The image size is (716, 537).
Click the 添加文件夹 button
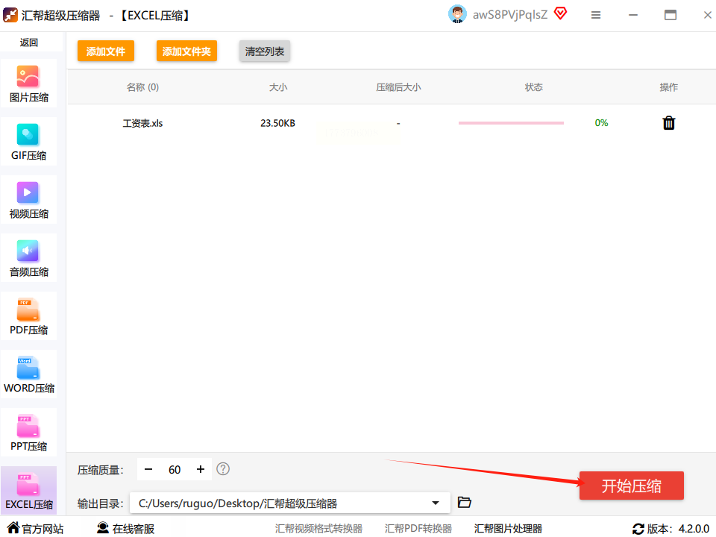(x=186, y=51)
